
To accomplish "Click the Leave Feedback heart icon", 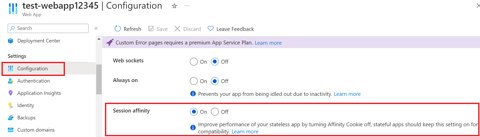I will coord(210,29).
